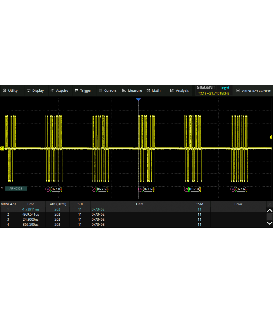Open the Measure menu
This screenshot has height=313, width=273.
(x=132, y=91)
